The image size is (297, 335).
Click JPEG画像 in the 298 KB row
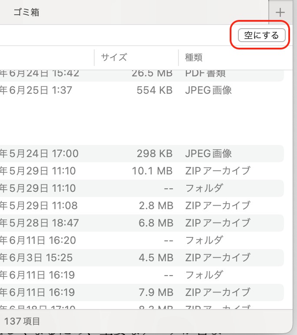[208, 154]
